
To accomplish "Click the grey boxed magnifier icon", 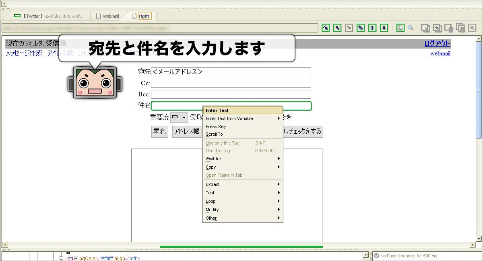I will point(473,28).
